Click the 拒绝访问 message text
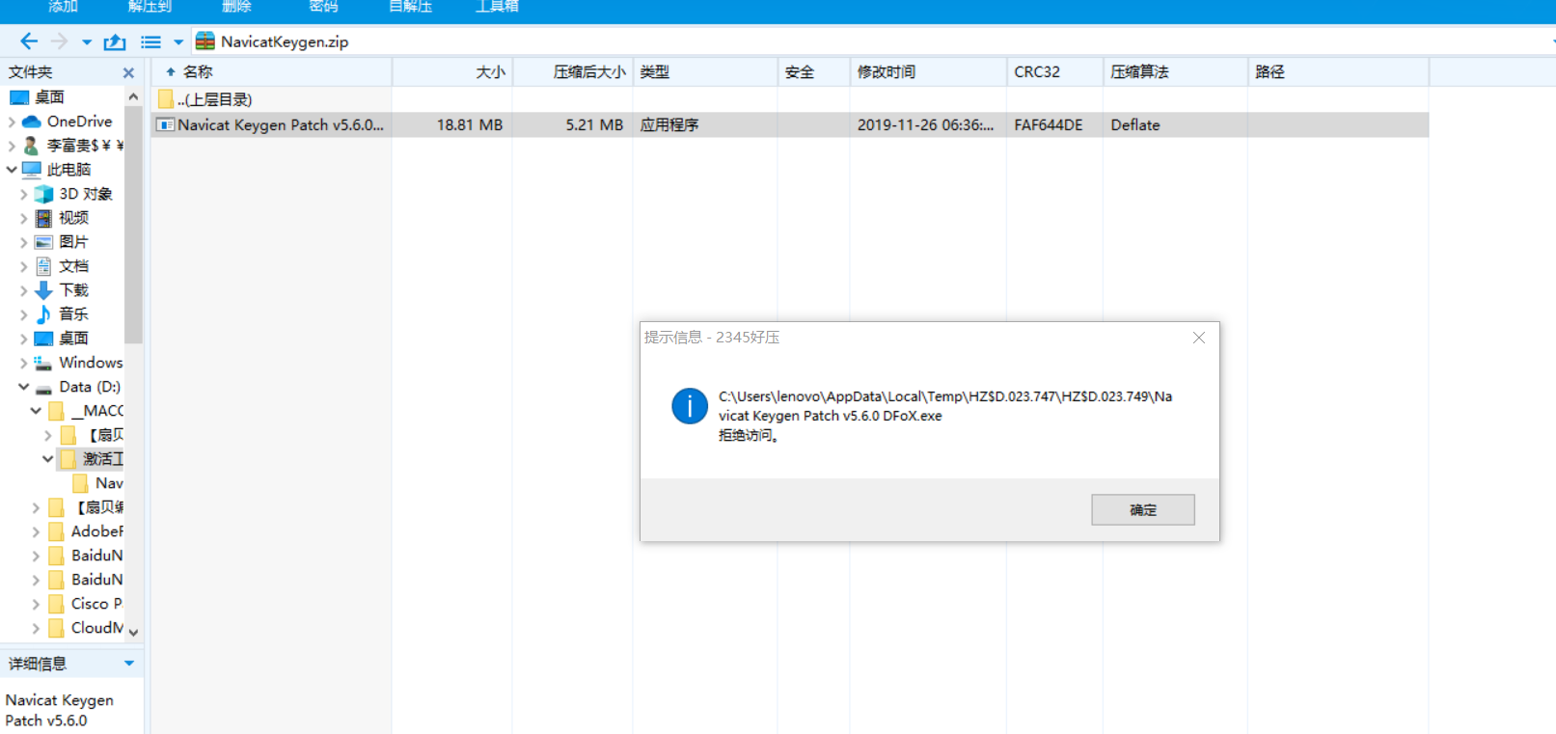The image size is (1556, 734). pos(749,435)
